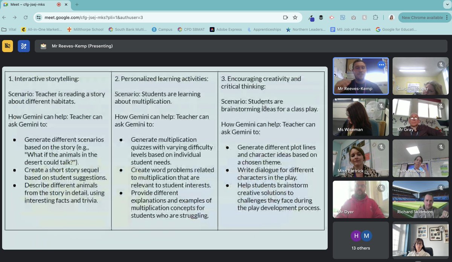Select Mr Gray's video tile

(x=420, y=117)
